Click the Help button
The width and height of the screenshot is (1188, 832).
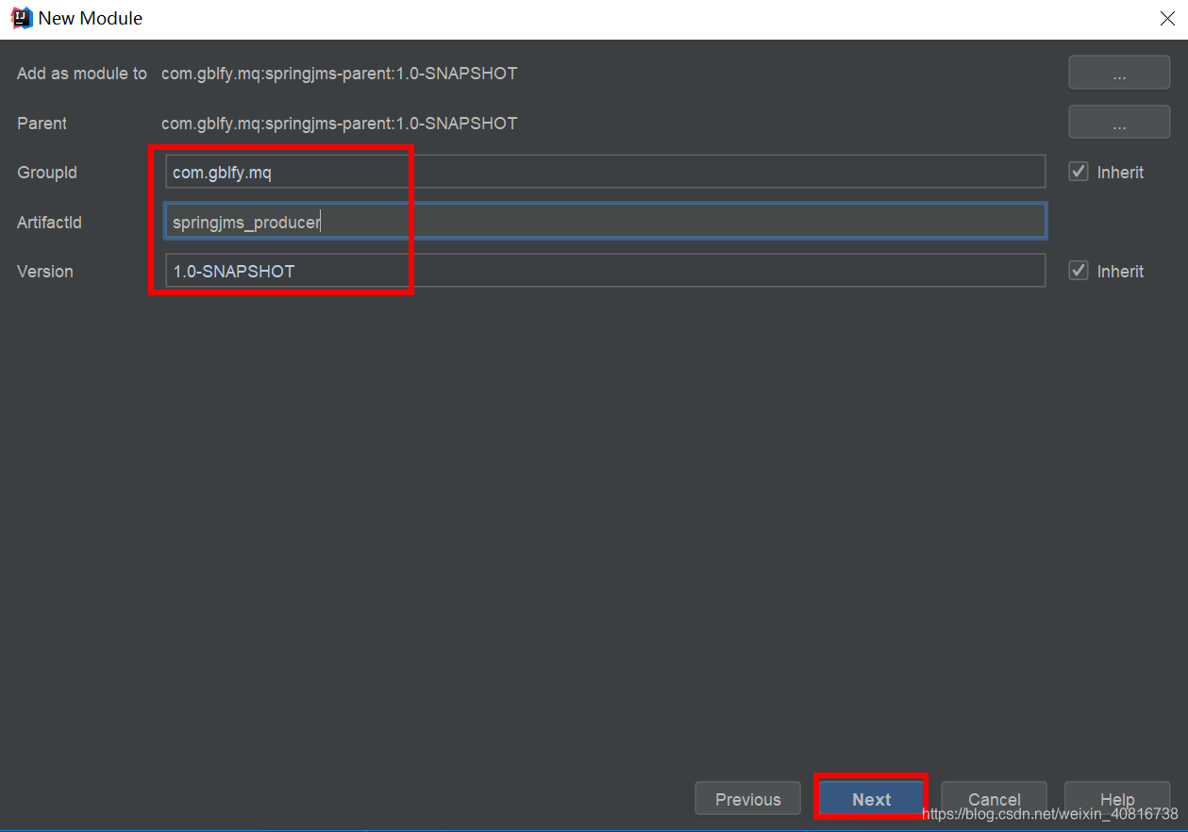click(x=1117, y=799)
